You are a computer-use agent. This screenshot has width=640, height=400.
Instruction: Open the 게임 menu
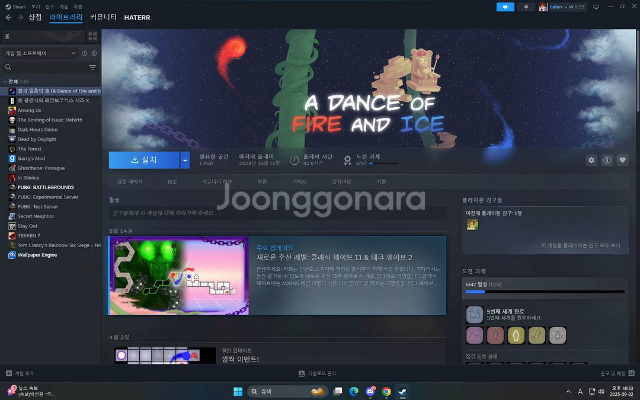pyautogui.click(x=63, y=7)
